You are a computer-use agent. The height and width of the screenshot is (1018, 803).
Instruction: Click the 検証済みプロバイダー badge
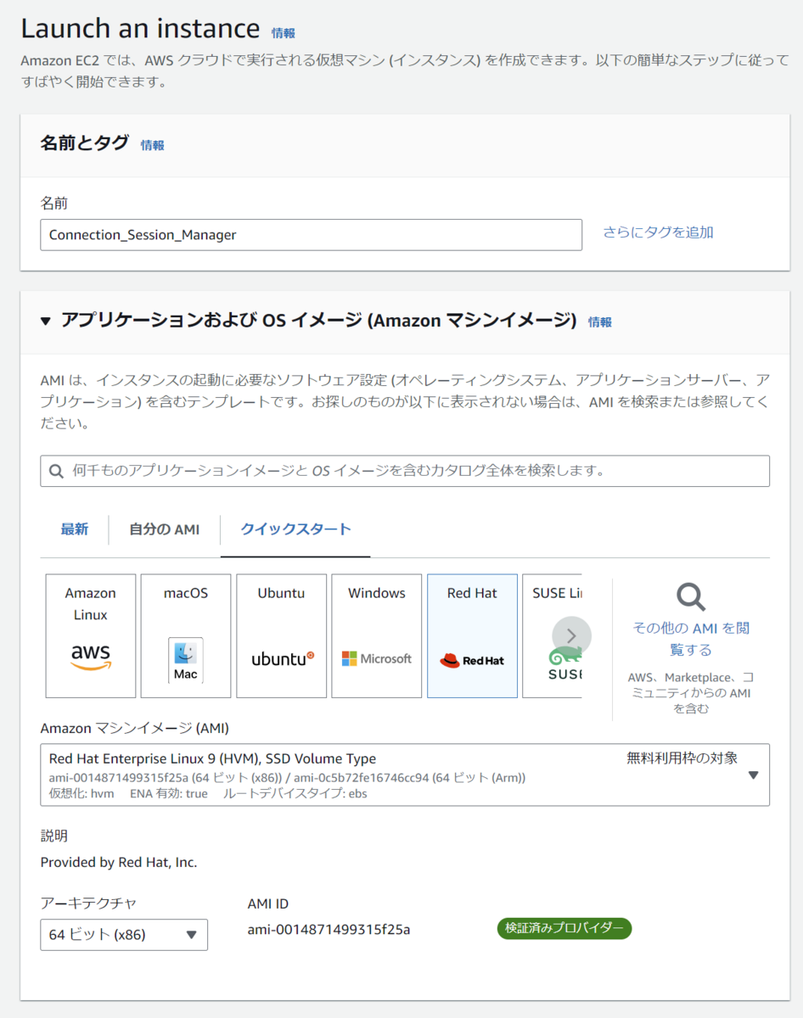[564, 928]
